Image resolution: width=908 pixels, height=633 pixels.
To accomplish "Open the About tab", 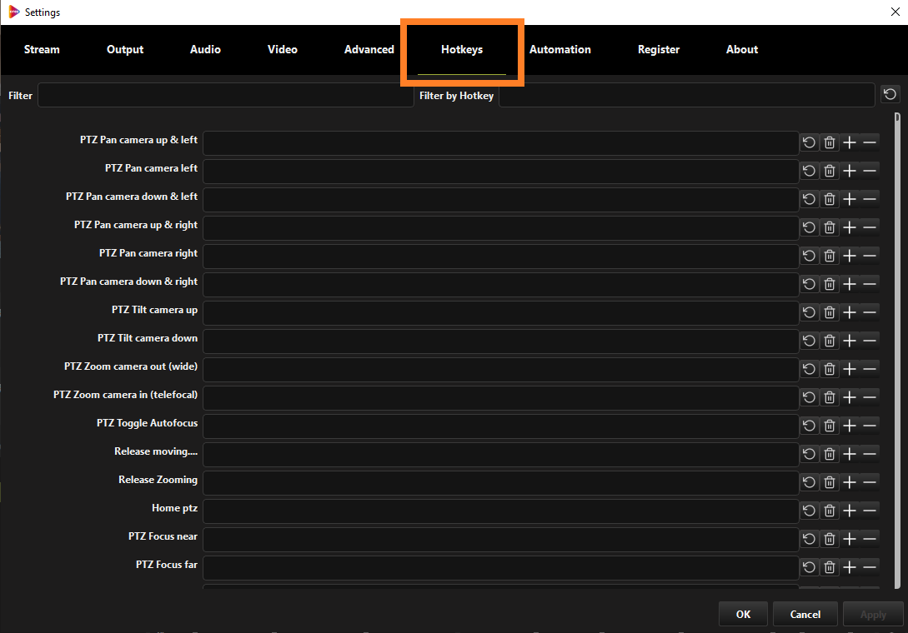I will coord(742,50).
